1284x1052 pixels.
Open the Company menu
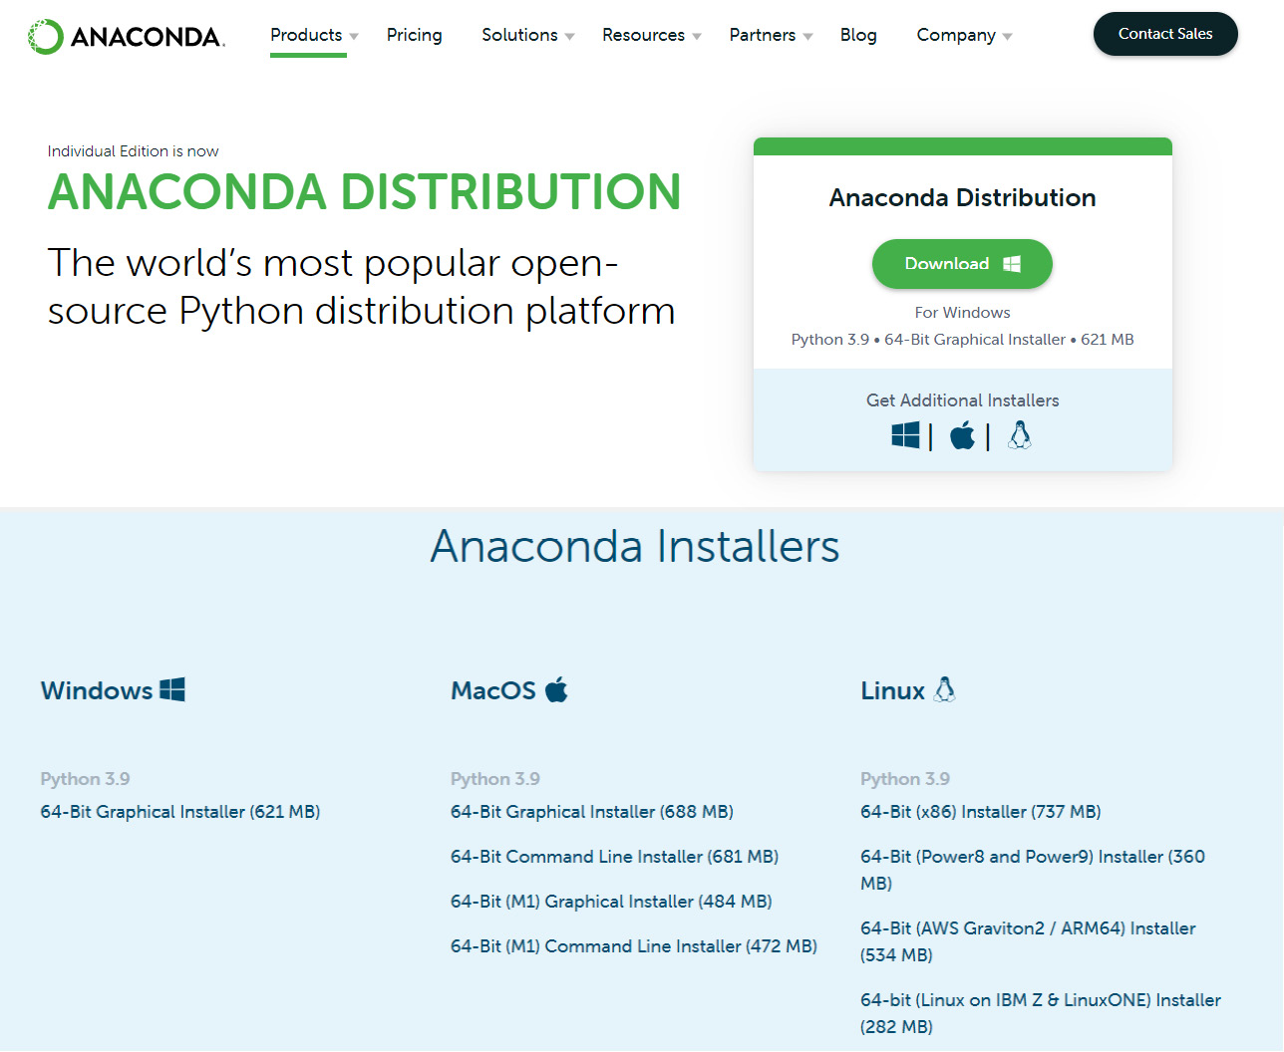[x=956, y=35]
